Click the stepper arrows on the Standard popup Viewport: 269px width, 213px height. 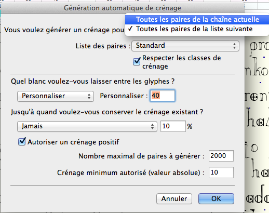234,46
